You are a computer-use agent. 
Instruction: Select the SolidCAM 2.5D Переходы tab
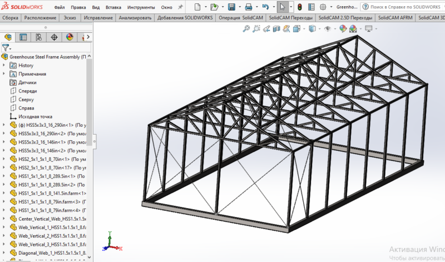point(345,18)
